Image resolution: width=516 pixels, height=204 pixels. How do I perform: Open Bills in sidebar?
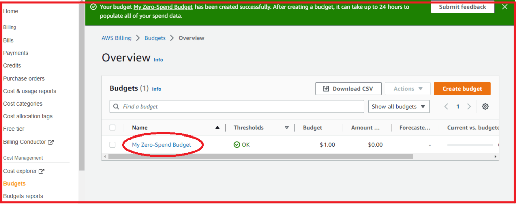pos(8,40)
